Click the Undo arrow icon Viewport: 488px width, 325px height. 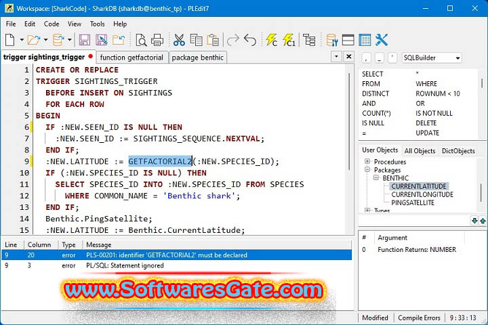pos(251,40)
